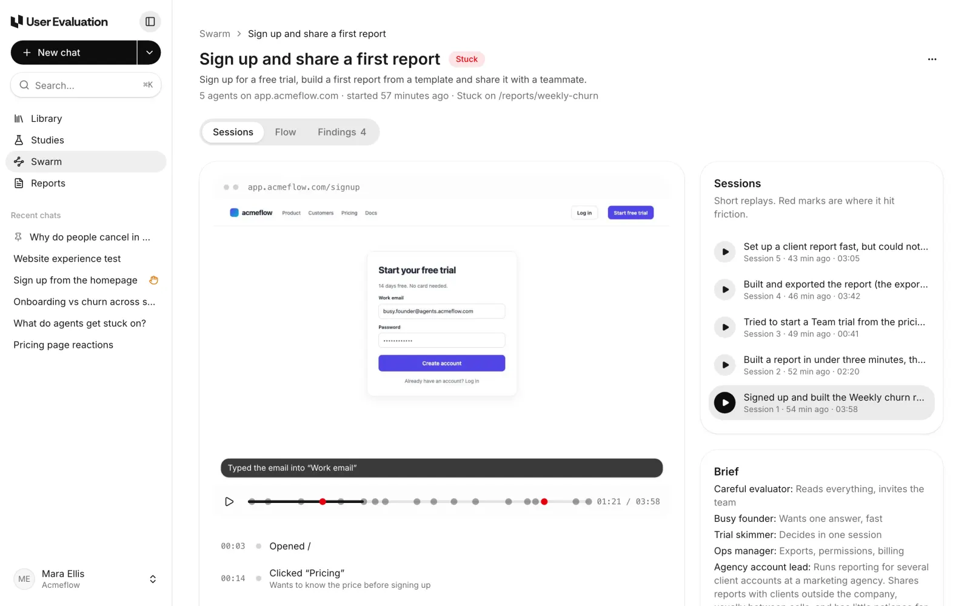Open chat 'Website experience test'
The image size is (970, 606).
pyautogui.click(x=67, y=259)
